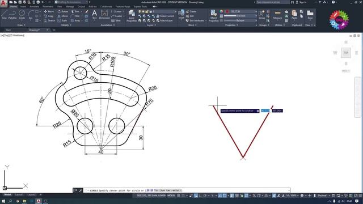363x204 pixels.
Task: Select the Linear dimension tool
Action: [116, 11]
